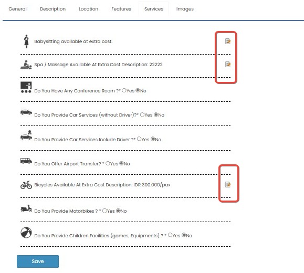Go to the Location tab
This screenshot has width=304, height=273.
88,9
